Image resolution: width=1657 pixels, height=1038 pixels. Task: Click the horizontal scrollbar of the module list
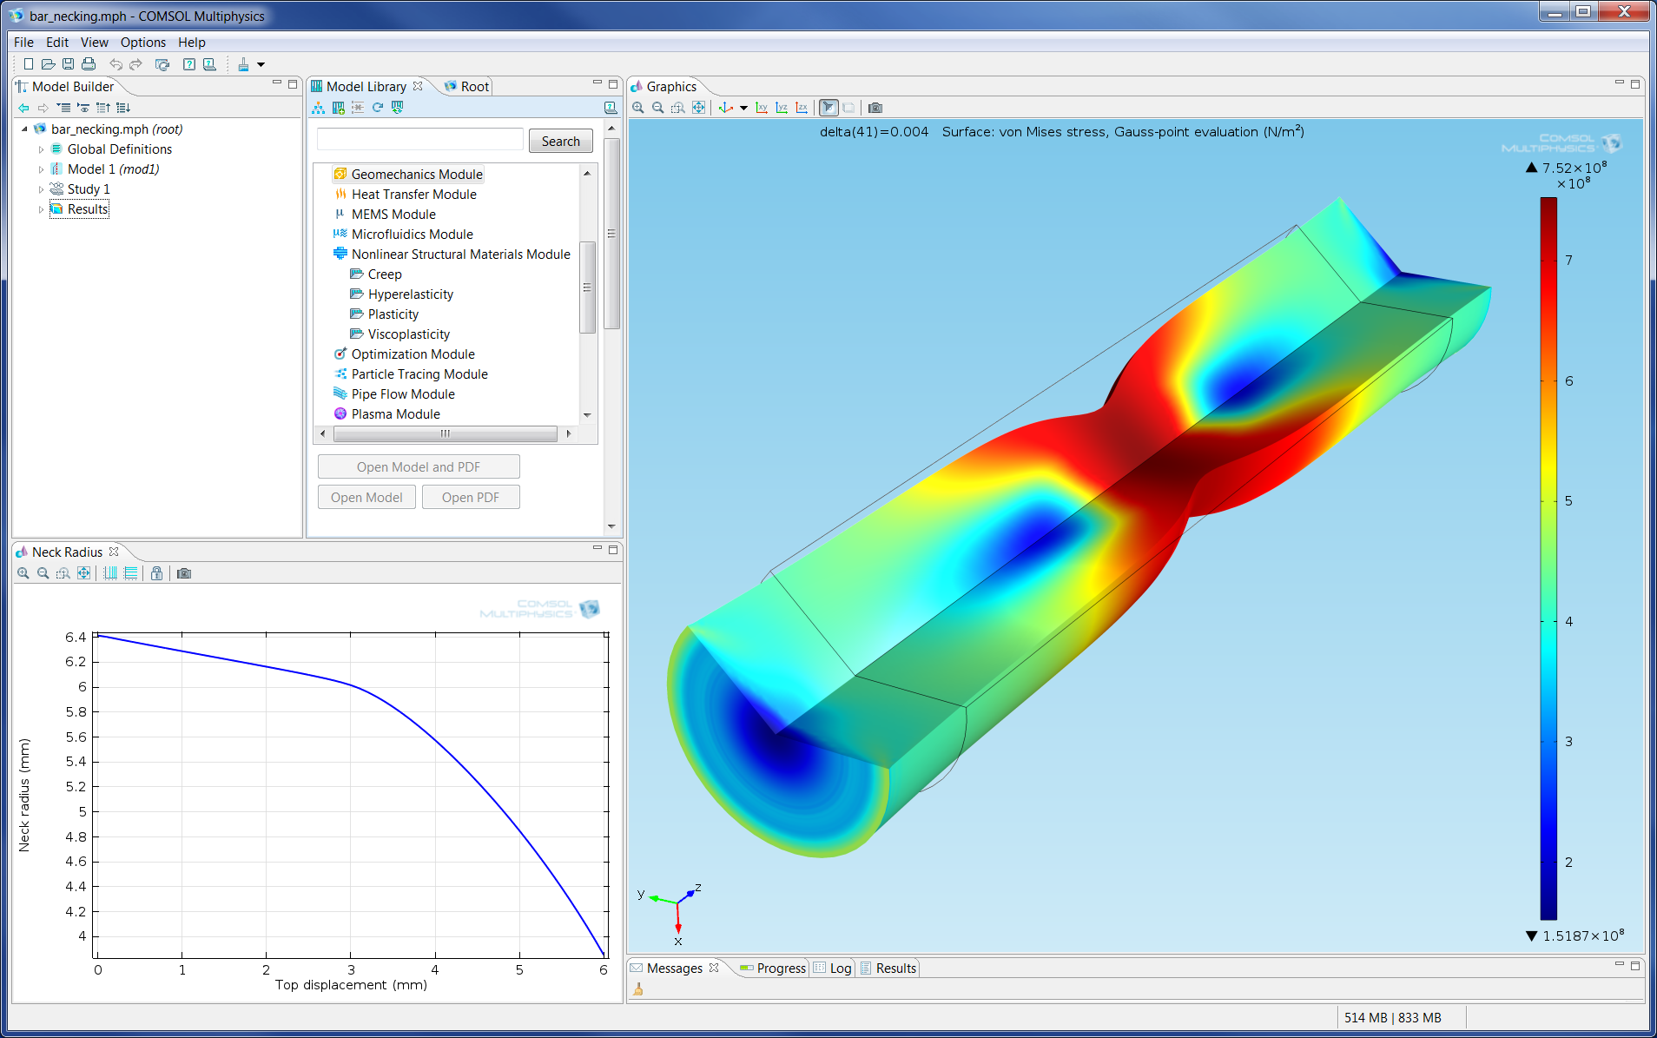coord(446,433)
